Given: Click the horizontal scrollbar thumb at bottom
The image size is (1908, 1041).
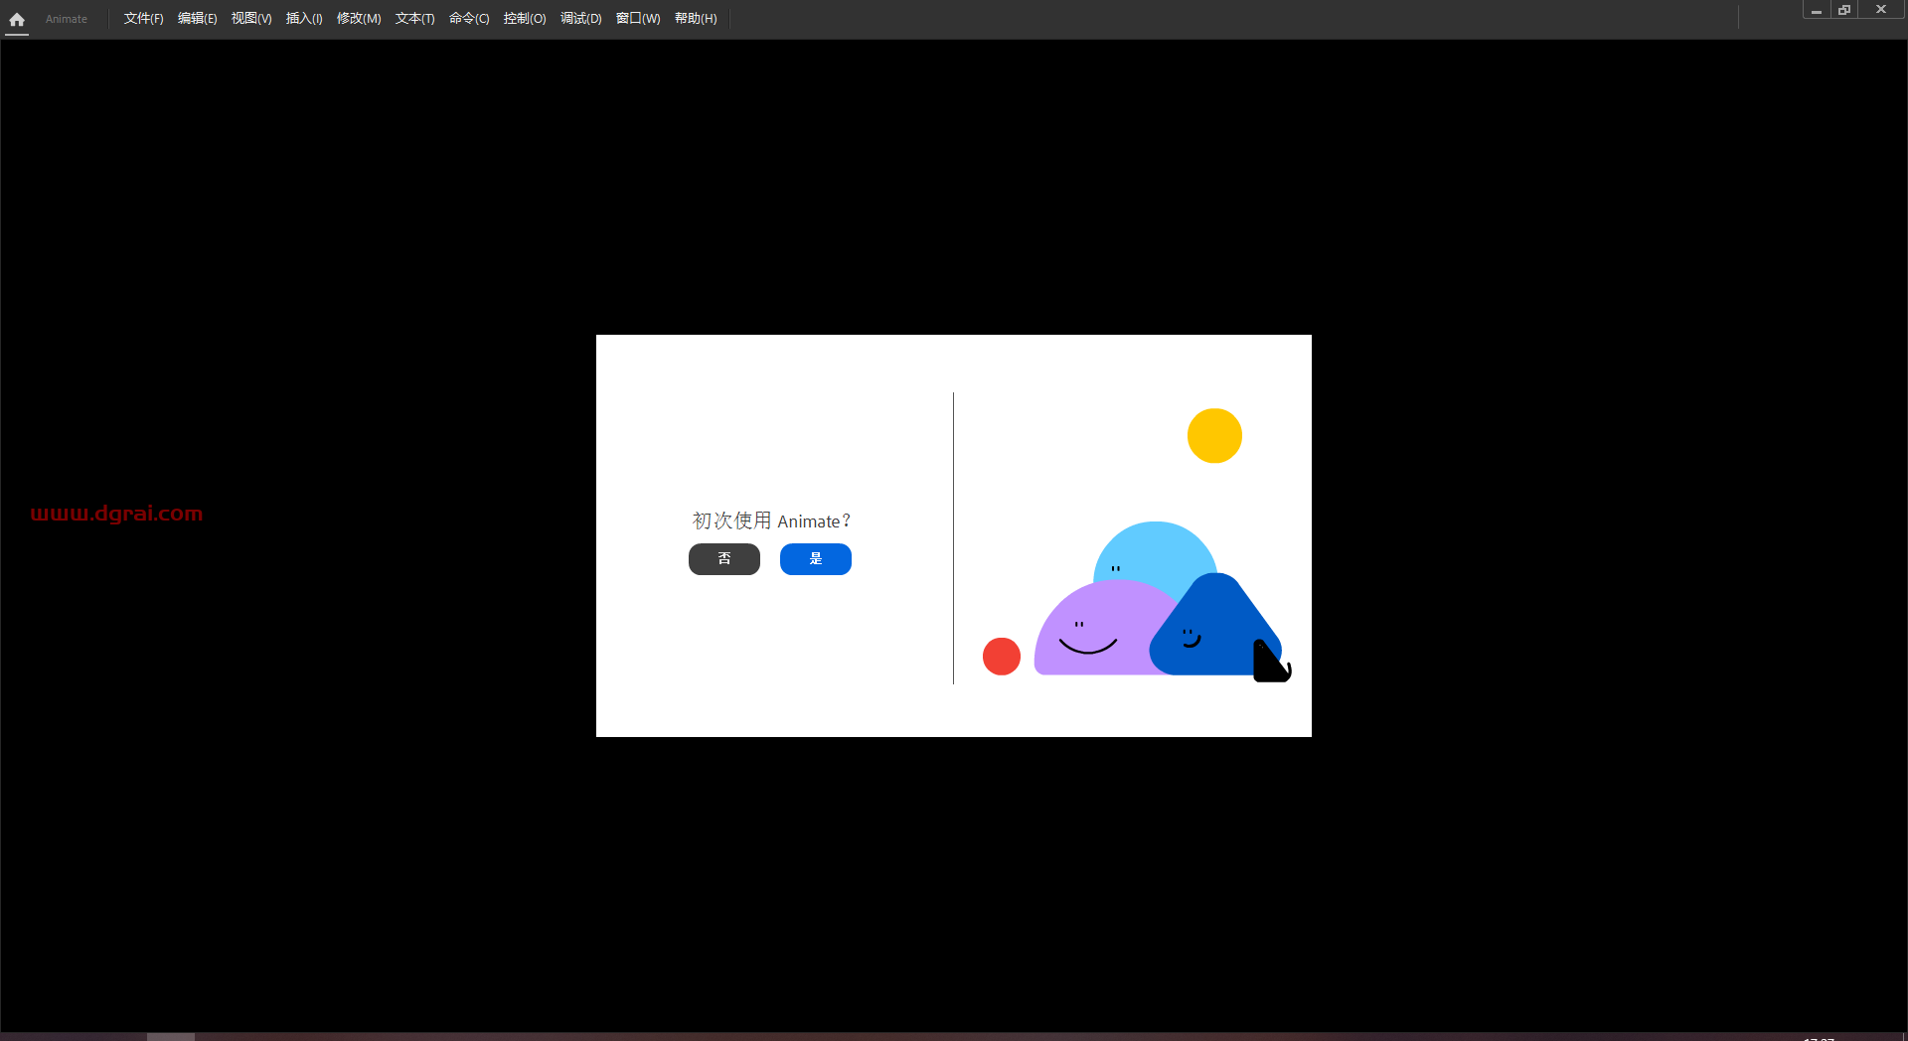Looking at the screenshot, I should (x=170, y=1037).
